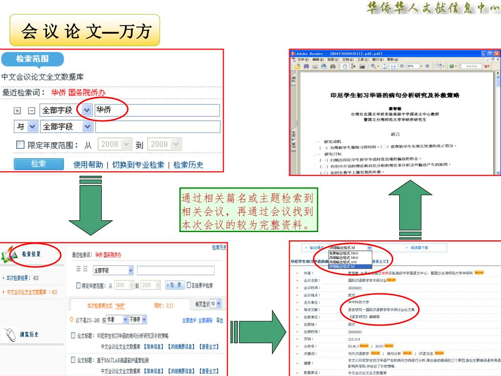
Task: Check the box for 印尼学生初习华语 paper
Action: coord(73,335)
